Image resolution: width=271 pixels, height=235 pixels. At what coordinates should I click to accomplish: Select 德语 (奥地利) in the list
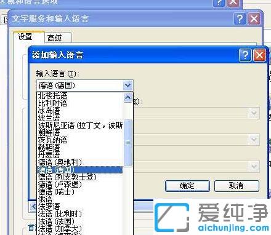(80, 162)
